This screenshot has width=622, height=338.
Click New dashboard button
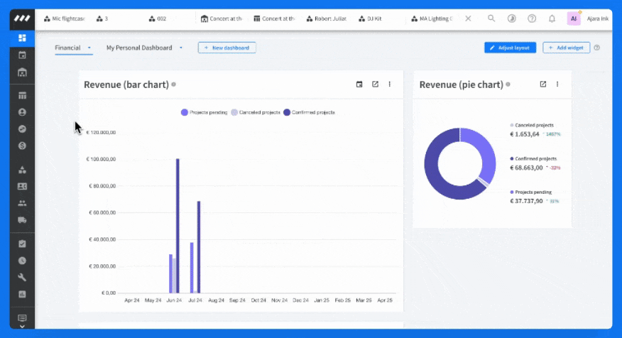pos(227,48)
